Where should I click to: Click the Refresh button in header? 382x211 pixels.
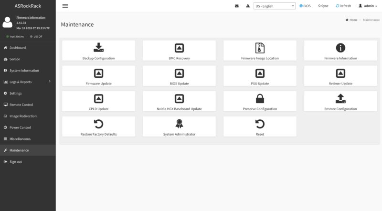pos(343,6)
